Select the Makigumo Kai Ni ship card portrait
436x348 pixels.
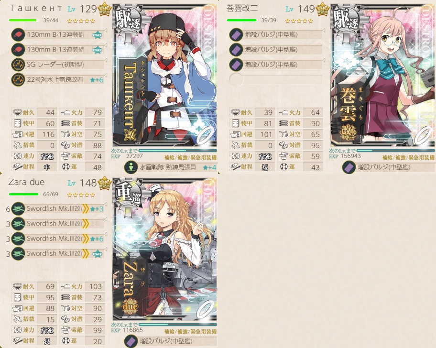(x=383, y=76)
